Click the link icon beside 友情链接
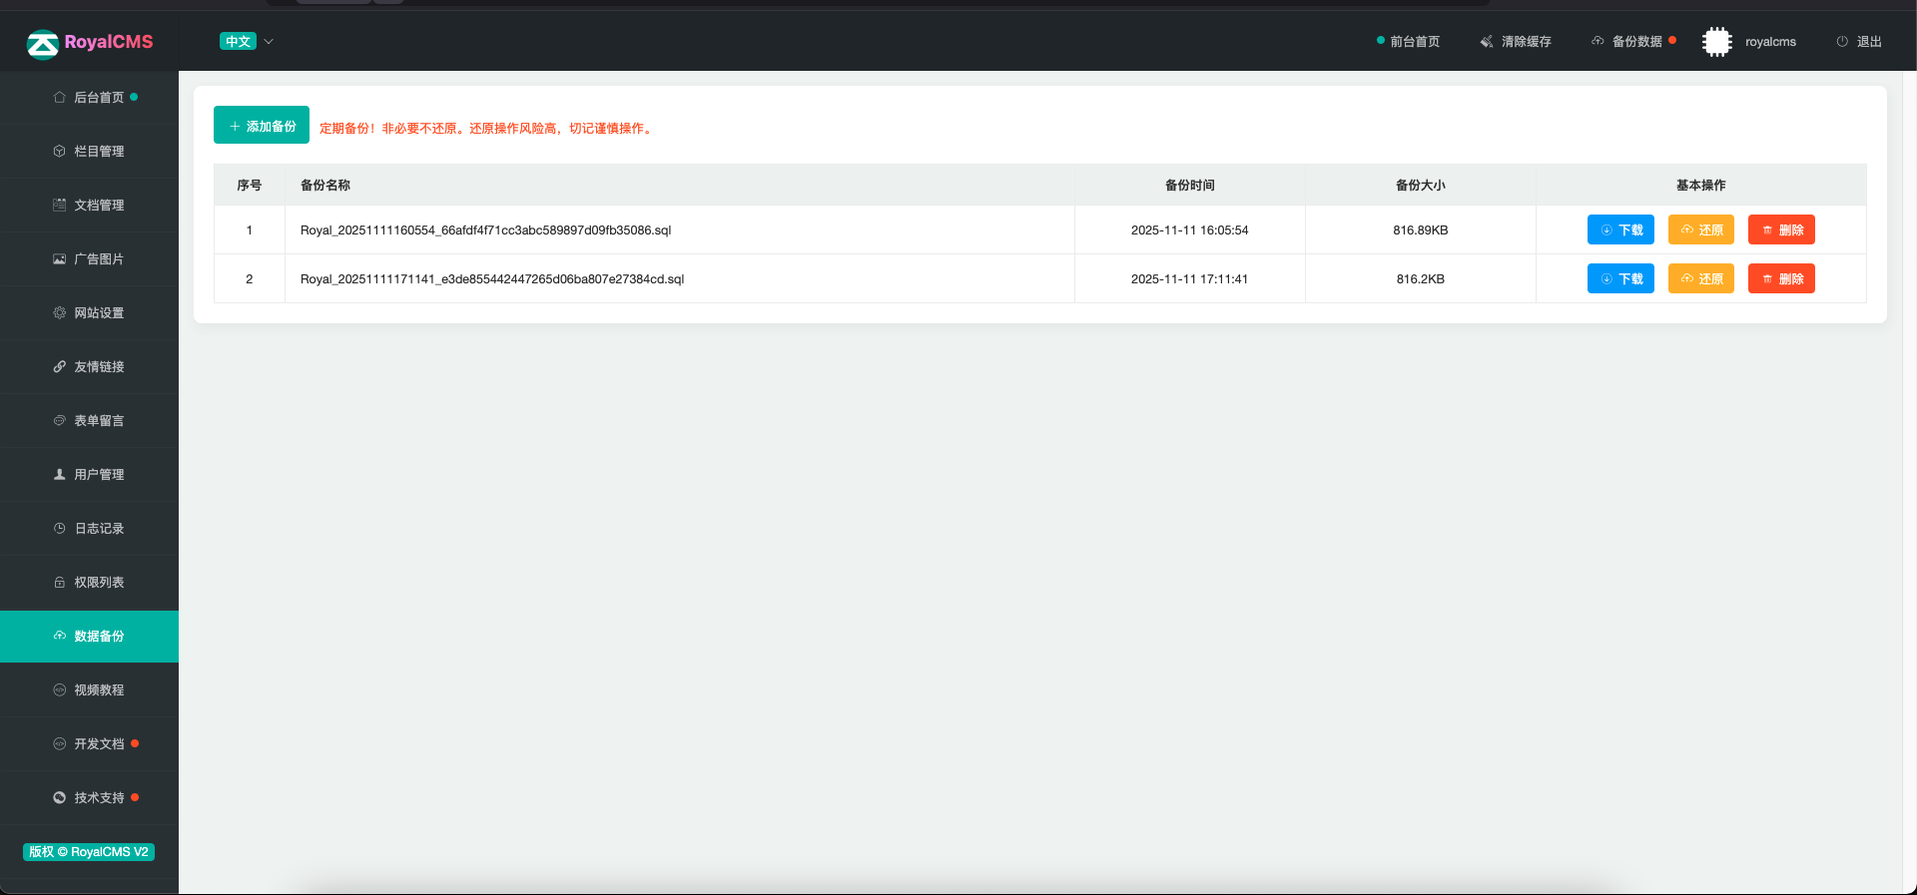The width and height of the screenshot is (1917, 895). click(x=59, y=367)
